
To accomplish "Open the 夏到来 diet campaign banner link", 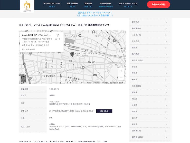I will coord(95,14).
